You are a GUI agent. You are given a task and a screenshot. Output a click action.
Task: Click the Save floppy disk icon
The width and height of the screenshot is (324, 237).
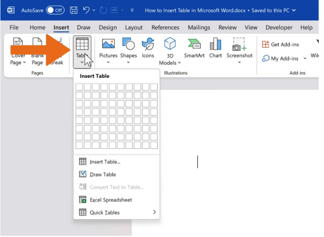[73, 10]
